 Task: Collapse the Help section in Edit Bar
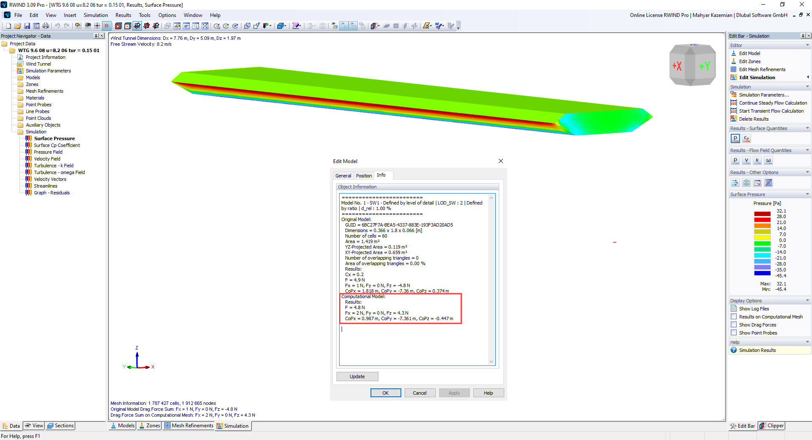[x=807, y=342]
